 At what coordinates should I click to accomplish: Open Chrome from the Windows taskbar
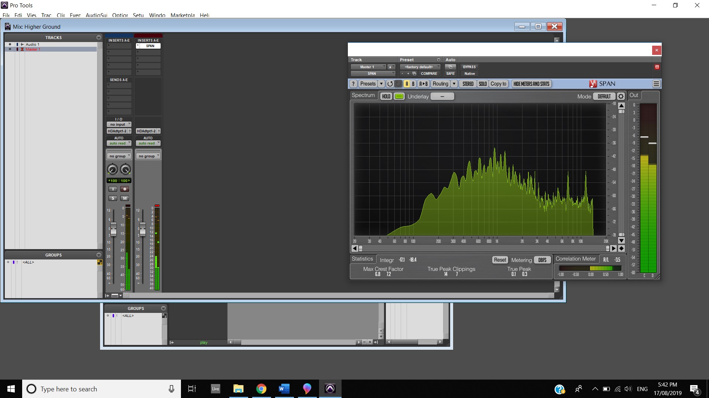point(261,389)
